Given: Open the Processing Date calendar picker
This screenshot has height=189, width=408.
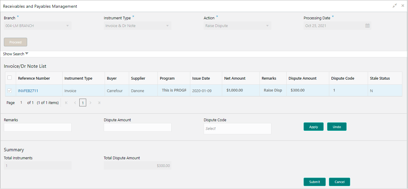Looking at the screenshot, I should click(367, 26).
